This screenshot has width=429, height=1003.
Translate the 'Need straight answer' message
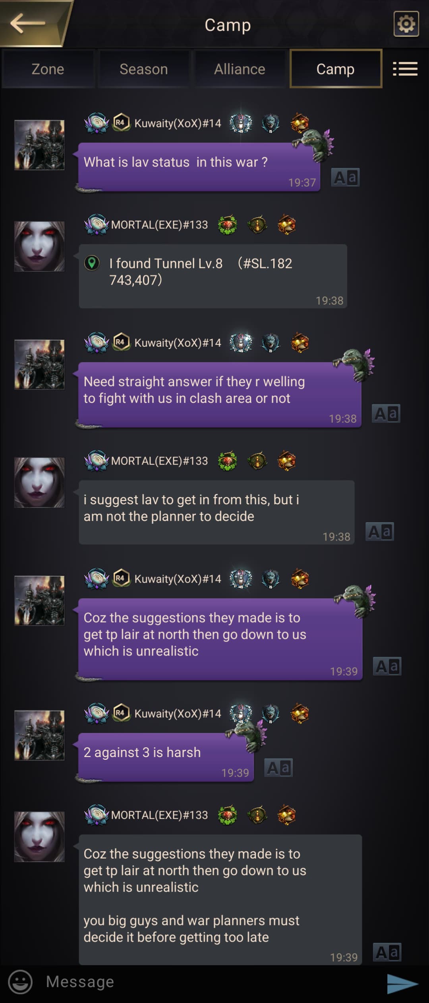(x=386, y=414)
